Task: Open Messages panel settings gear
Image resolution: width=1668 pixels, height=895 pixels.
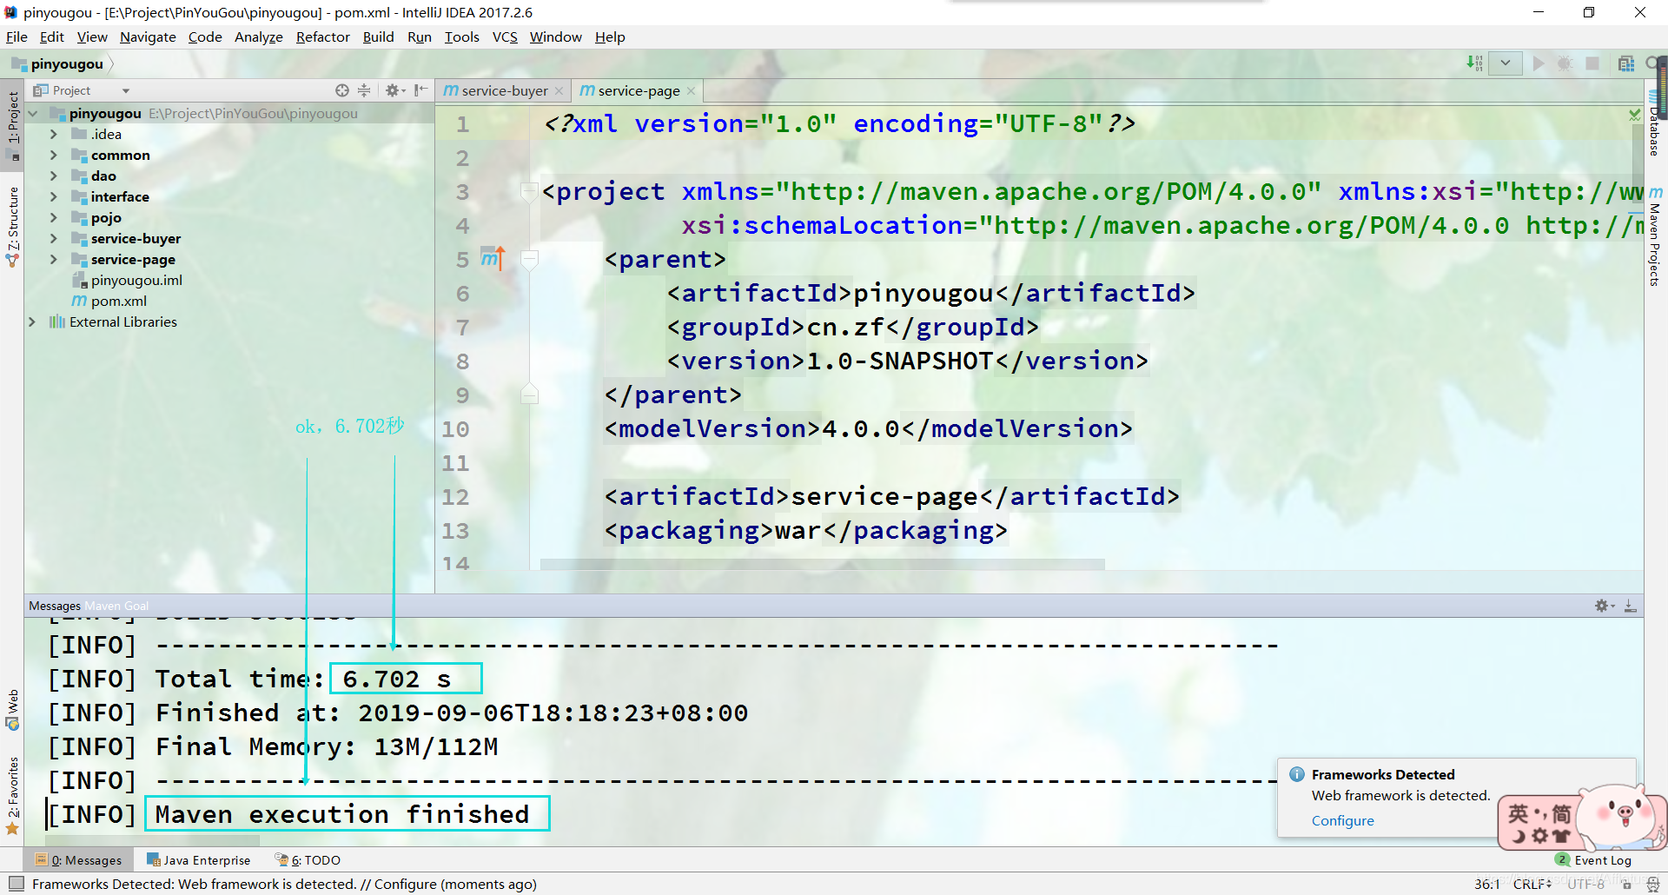Action: pos(1604,606)
